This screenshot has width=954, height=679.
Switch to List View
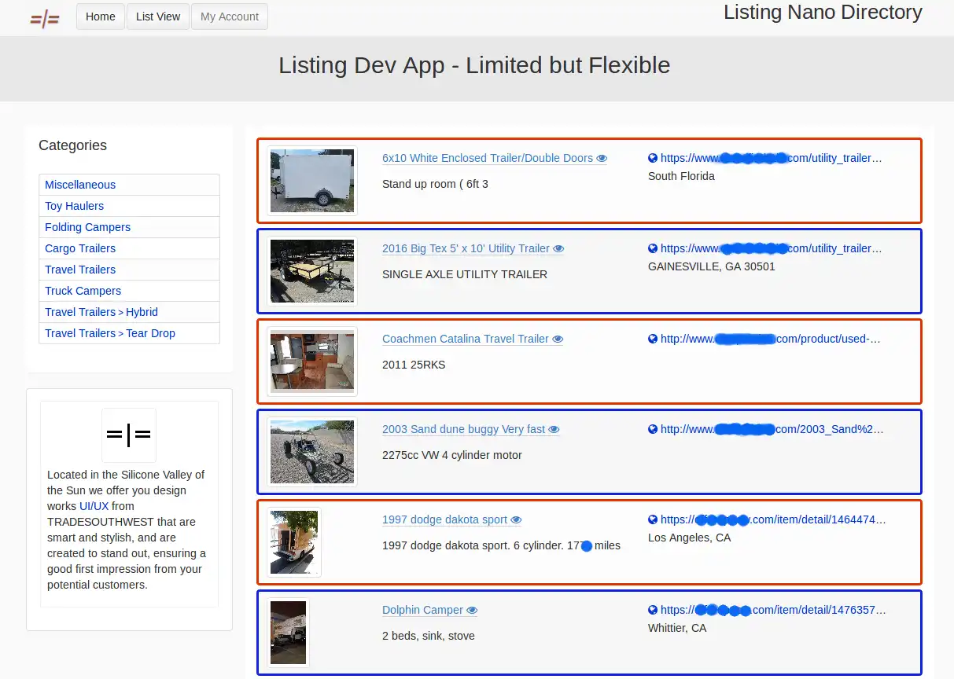[x=158, y=17]
